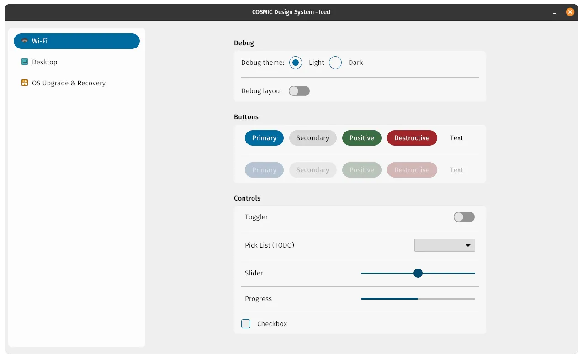Click the enabled Text button
Screen dimensions: 583x359
[456, 138]
